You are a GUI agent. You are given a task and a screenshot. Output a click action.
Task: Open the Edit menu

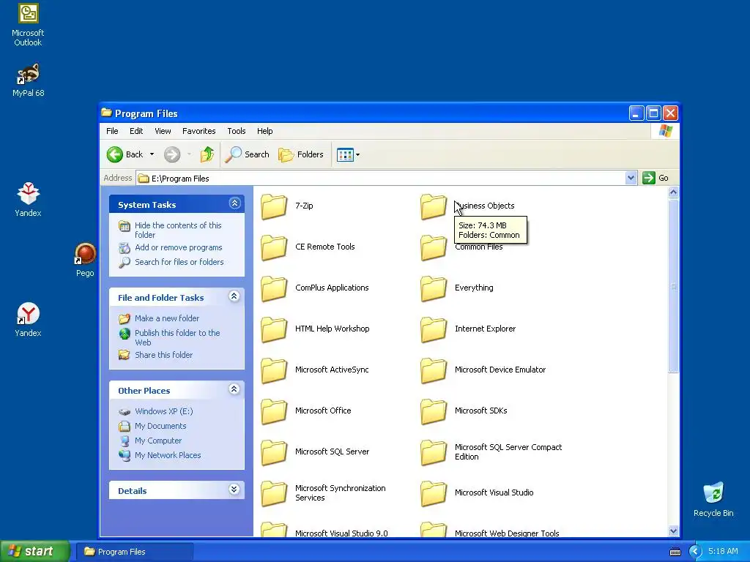(136, 131)
